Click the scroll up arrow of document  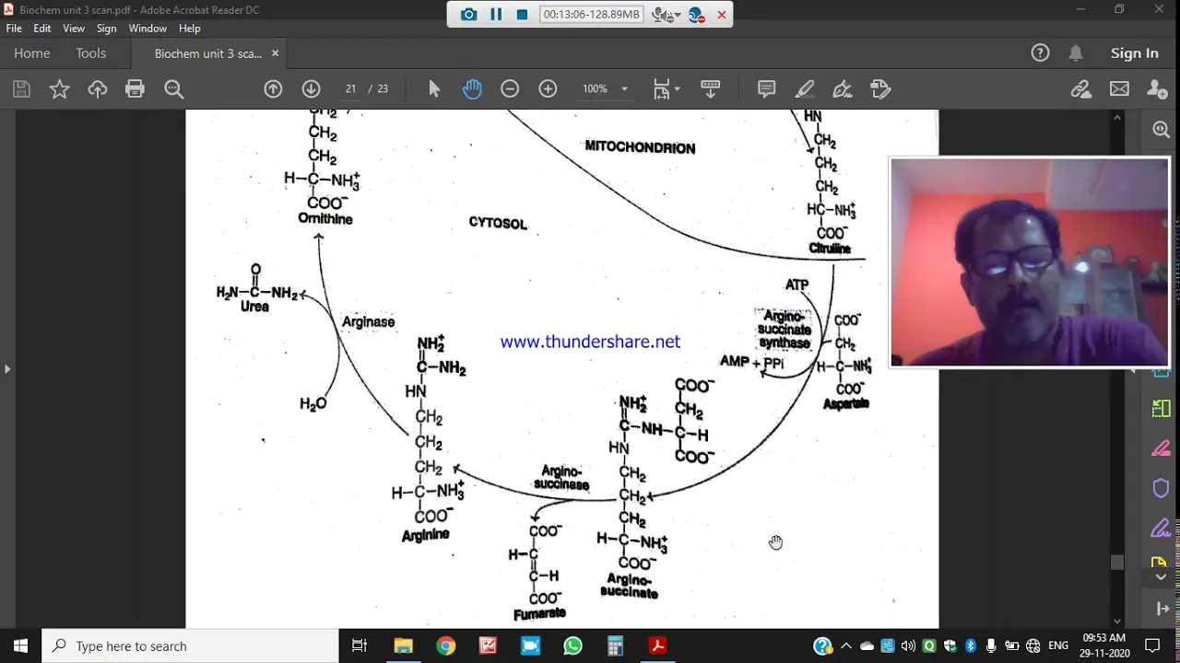point(1117,118)
